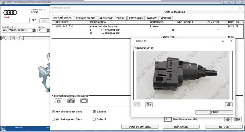The width and height of the screenshot is (245, 132).
Task: Open the car illustration info icon
Action: (x=58, y=101)
